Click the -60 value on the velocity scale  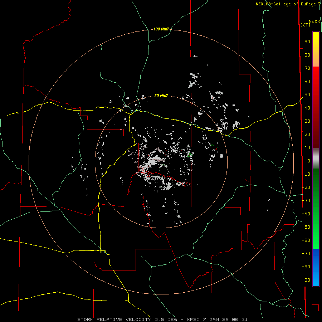click(306, 240)
